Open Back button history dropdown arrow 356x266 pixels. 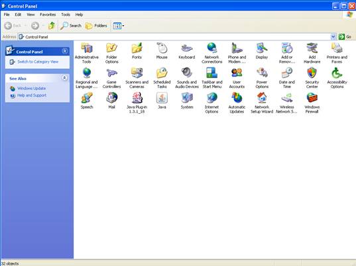pyautogui.click(x=25, y=26)
